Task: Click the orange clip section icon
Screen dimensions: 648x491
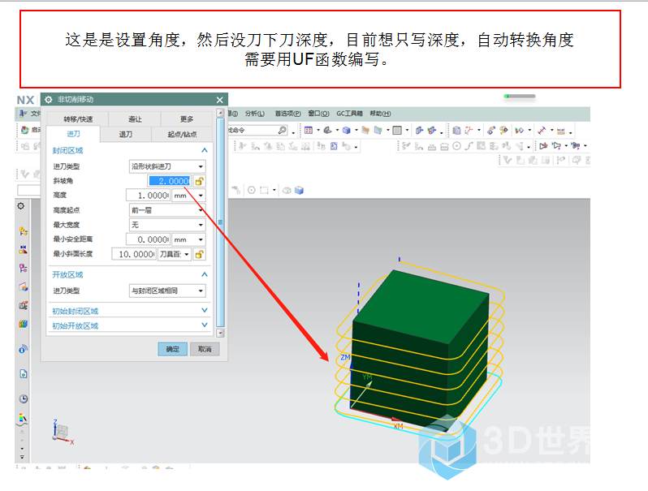Action: click(365, 131)
